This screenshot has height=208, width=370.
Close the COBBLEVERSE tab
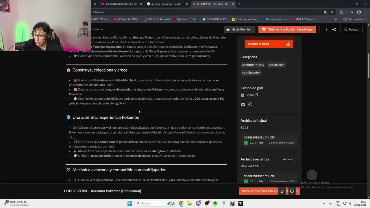(x=232, y=4)
